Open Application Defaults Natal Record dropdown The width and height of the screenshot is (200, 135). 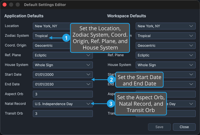tap(63, 104)
